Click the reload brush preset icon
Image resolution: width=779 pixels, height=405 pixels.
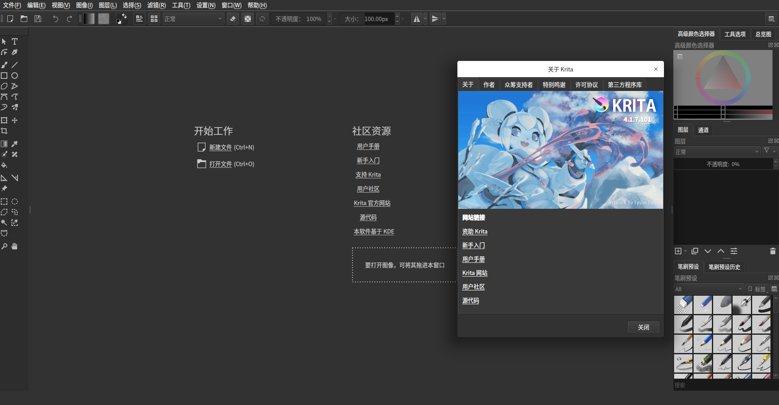click(x=262, y=19)
